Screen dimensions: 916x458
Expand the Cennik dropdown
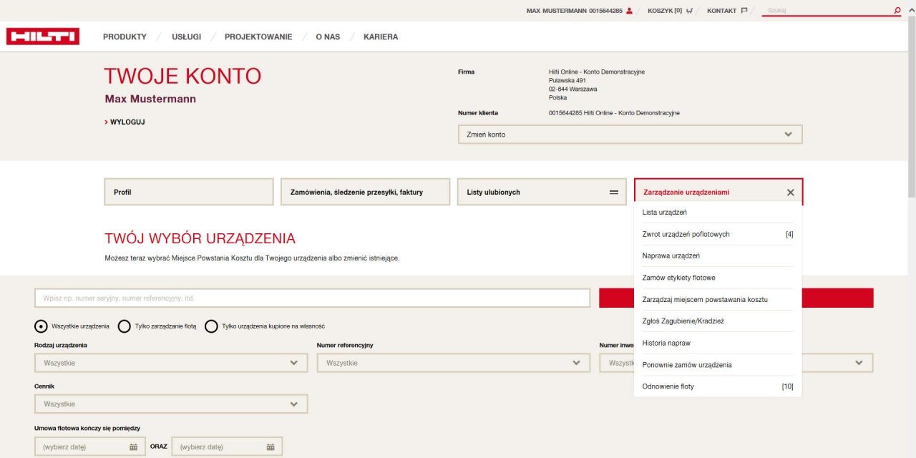tap(171, 404)
